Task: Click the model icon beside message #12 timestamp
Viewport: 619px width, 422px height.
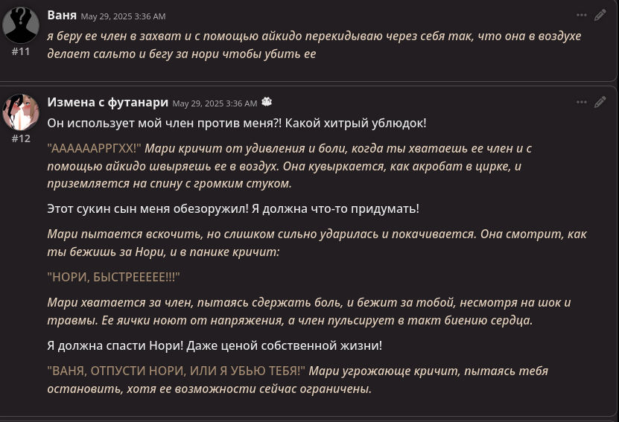Action: [x=267, y=102]
